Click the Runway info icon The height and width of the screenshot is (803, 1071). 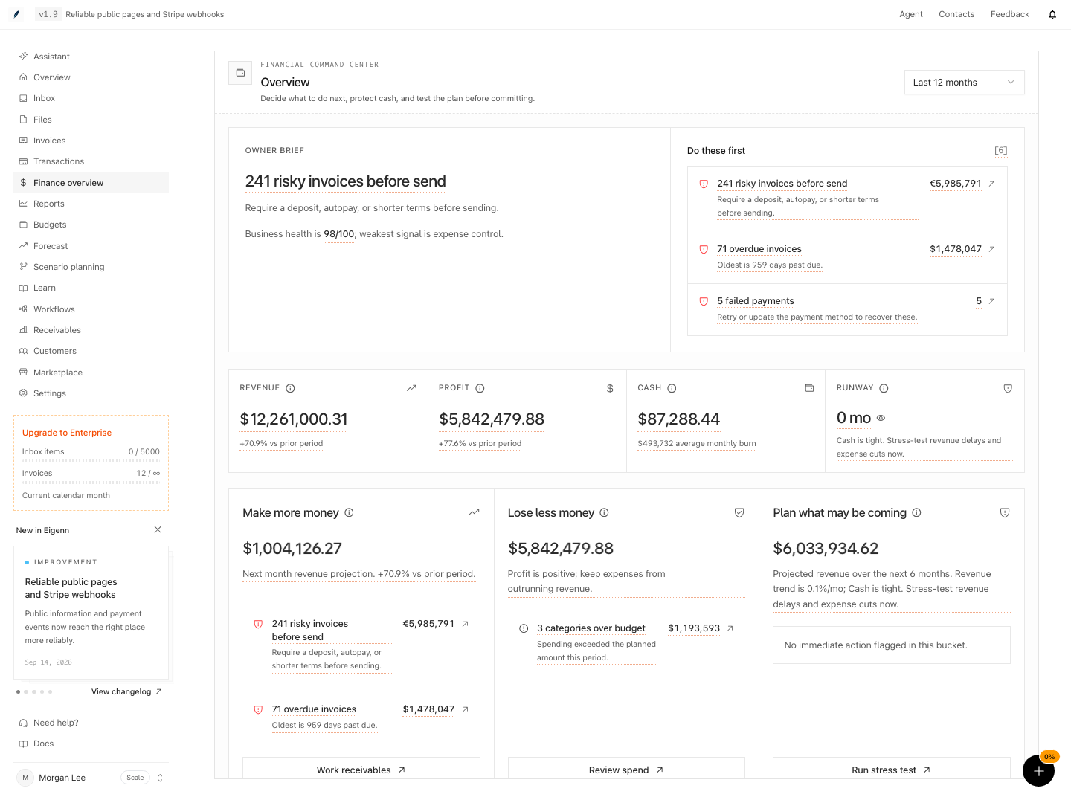884,388
